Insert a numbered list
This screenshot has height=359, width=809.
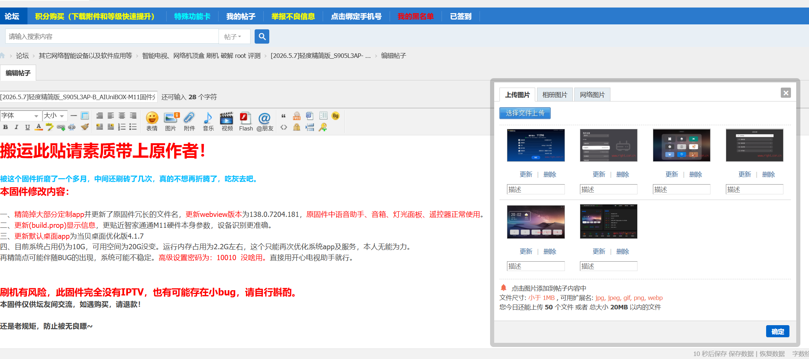(122, 127)
